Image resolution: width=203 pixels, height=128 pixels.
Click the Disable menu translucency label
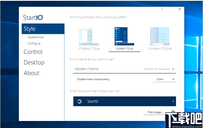click(x=93, y=79)
